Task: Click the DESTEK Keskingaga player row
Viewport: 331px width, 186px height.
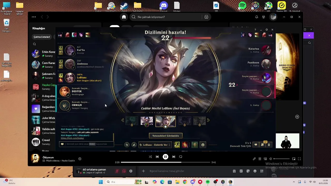Action: (x=83, y=91)
